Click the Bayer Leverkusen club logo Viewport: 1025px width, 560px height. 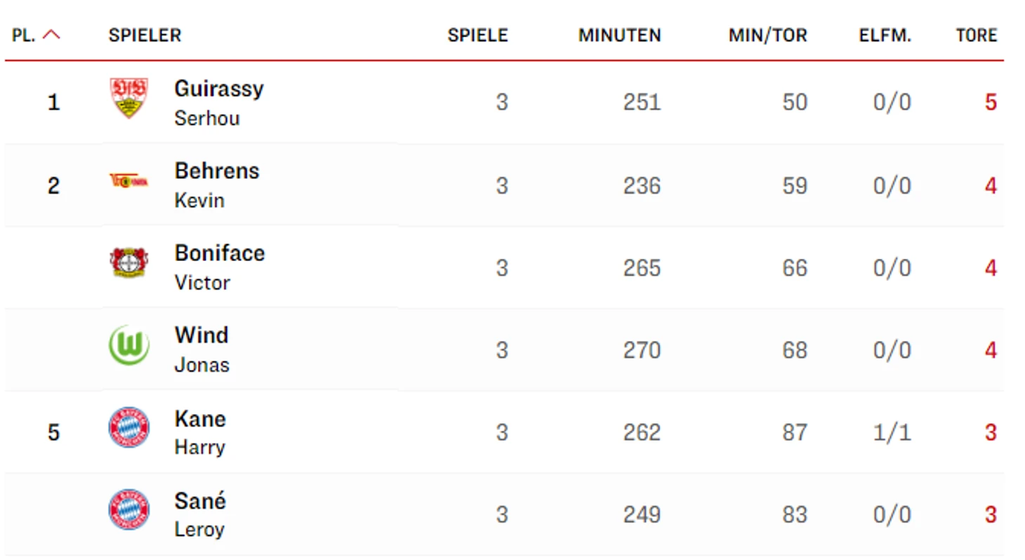(x=129, y=263)
